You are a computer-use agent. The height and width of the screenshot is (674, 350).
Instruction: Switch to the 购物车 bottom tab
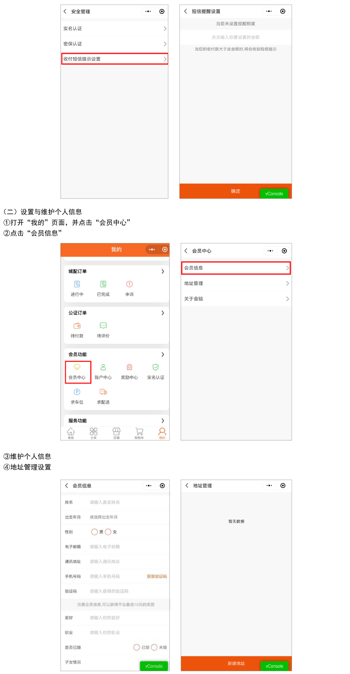139,432
